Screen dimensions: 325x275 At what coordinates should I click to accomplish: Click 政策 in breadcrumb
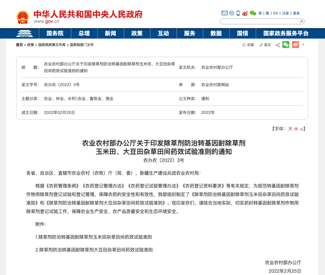30,45
